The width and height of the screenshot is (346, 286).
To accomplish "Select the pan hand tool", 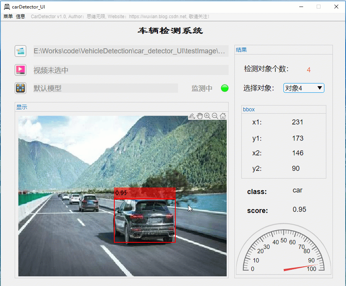I will [200, 116].
